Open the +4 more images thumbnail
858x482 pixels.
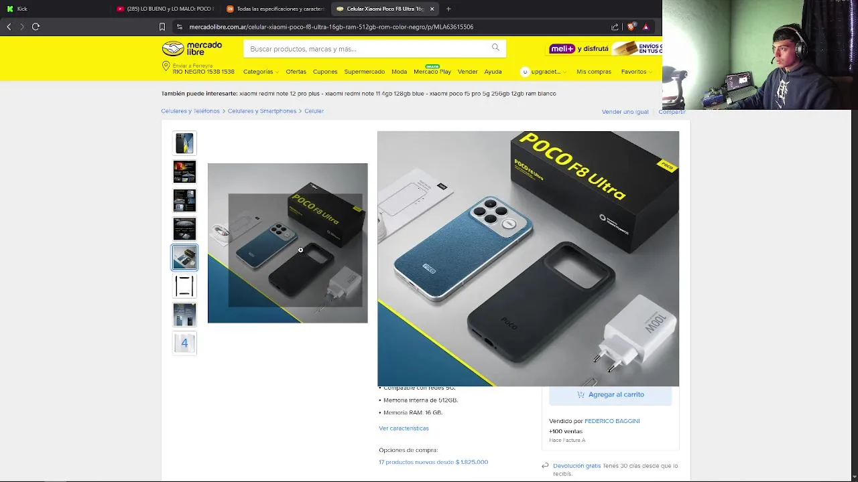click(184, 343)
